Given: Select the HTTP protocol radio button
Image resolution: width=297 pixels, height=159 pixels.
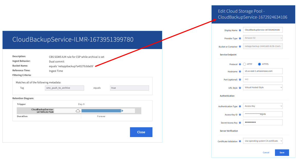Looking at the screenshot, I should tap(244, 64).
